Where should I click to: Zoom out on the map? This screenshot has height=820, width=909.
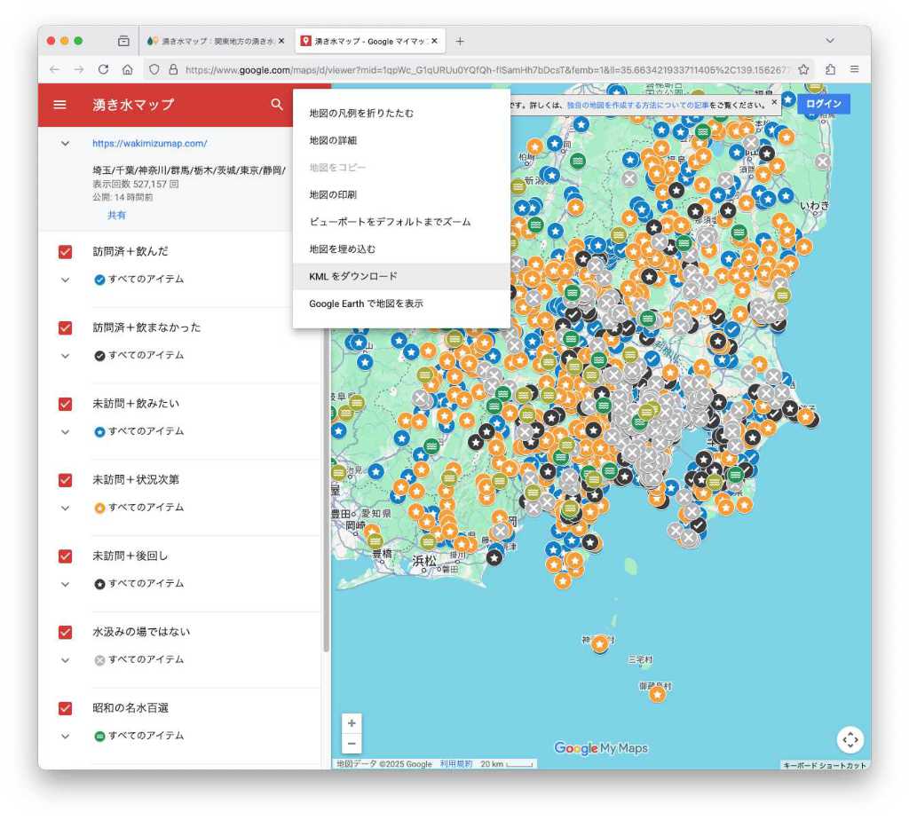(352, 744)
